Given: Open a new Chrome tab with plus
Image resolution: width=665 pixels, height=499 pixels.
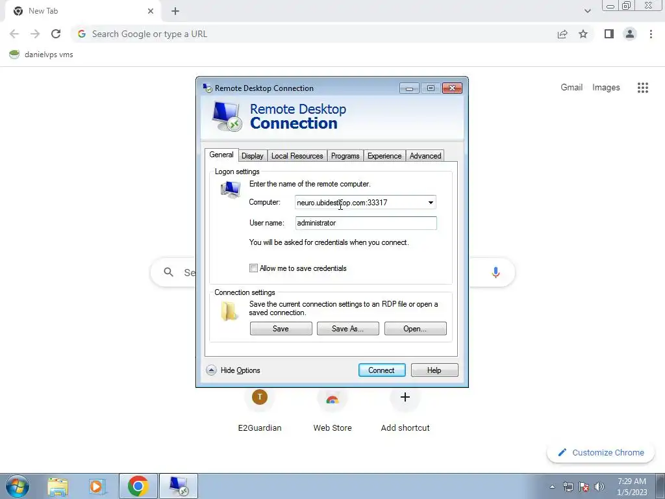Looking at the screenshot, I should 175,11.
